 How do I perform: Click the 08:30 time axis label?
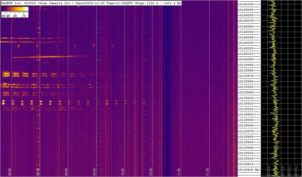click(38, 172)
